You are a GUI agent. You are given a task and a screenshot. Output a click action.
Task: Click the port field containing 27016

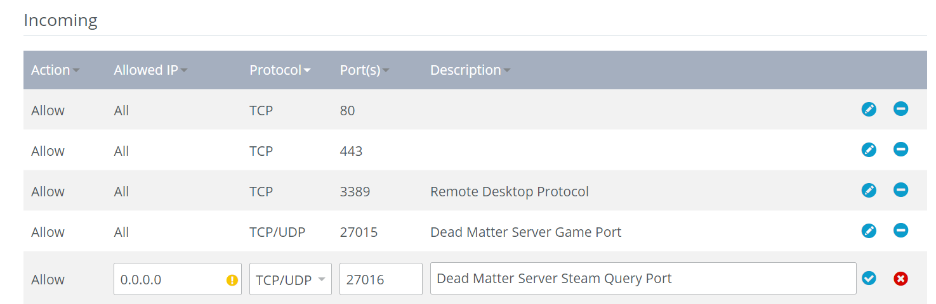[x=381, y=279]
